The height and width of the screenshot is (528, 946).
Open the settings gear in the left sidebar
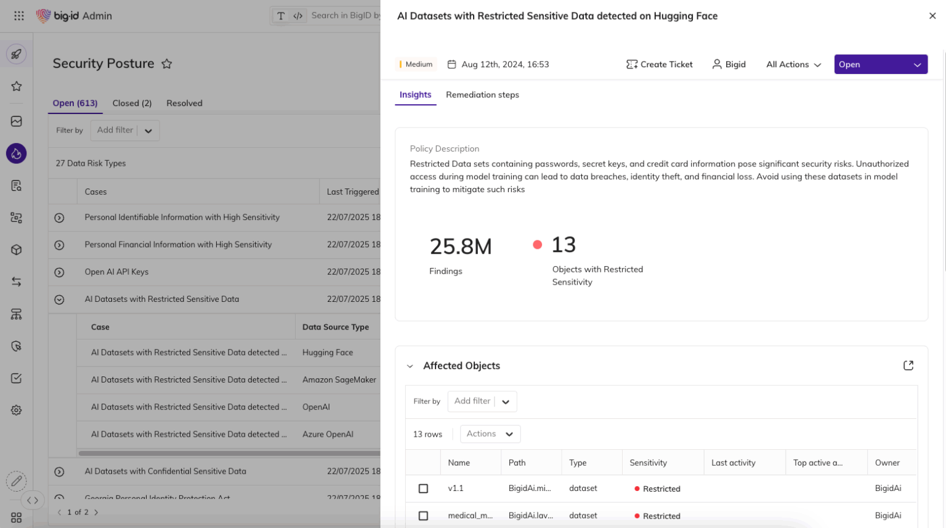tap(16, 410)
